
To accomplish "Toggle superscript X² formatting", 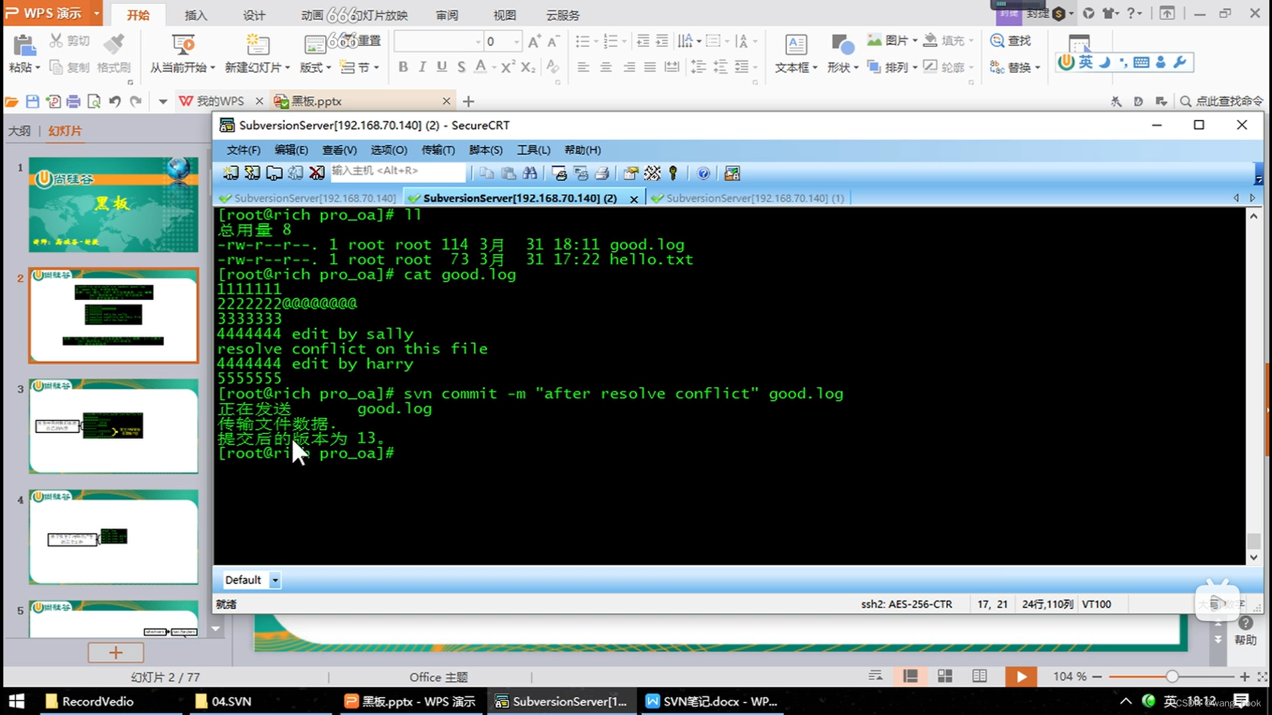I will (x=507, y=67).
